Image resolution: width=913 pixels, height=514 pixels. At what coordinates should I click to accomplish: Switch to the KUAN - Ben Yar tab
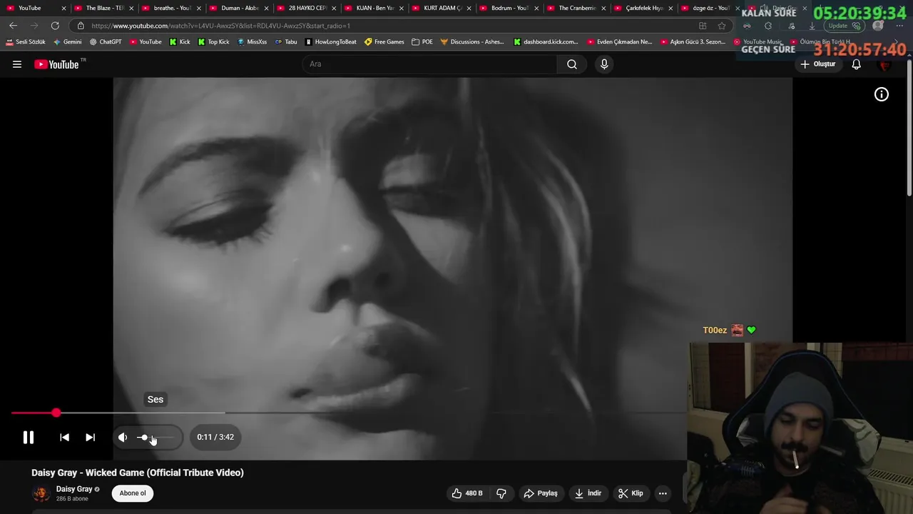coord(374,8)
